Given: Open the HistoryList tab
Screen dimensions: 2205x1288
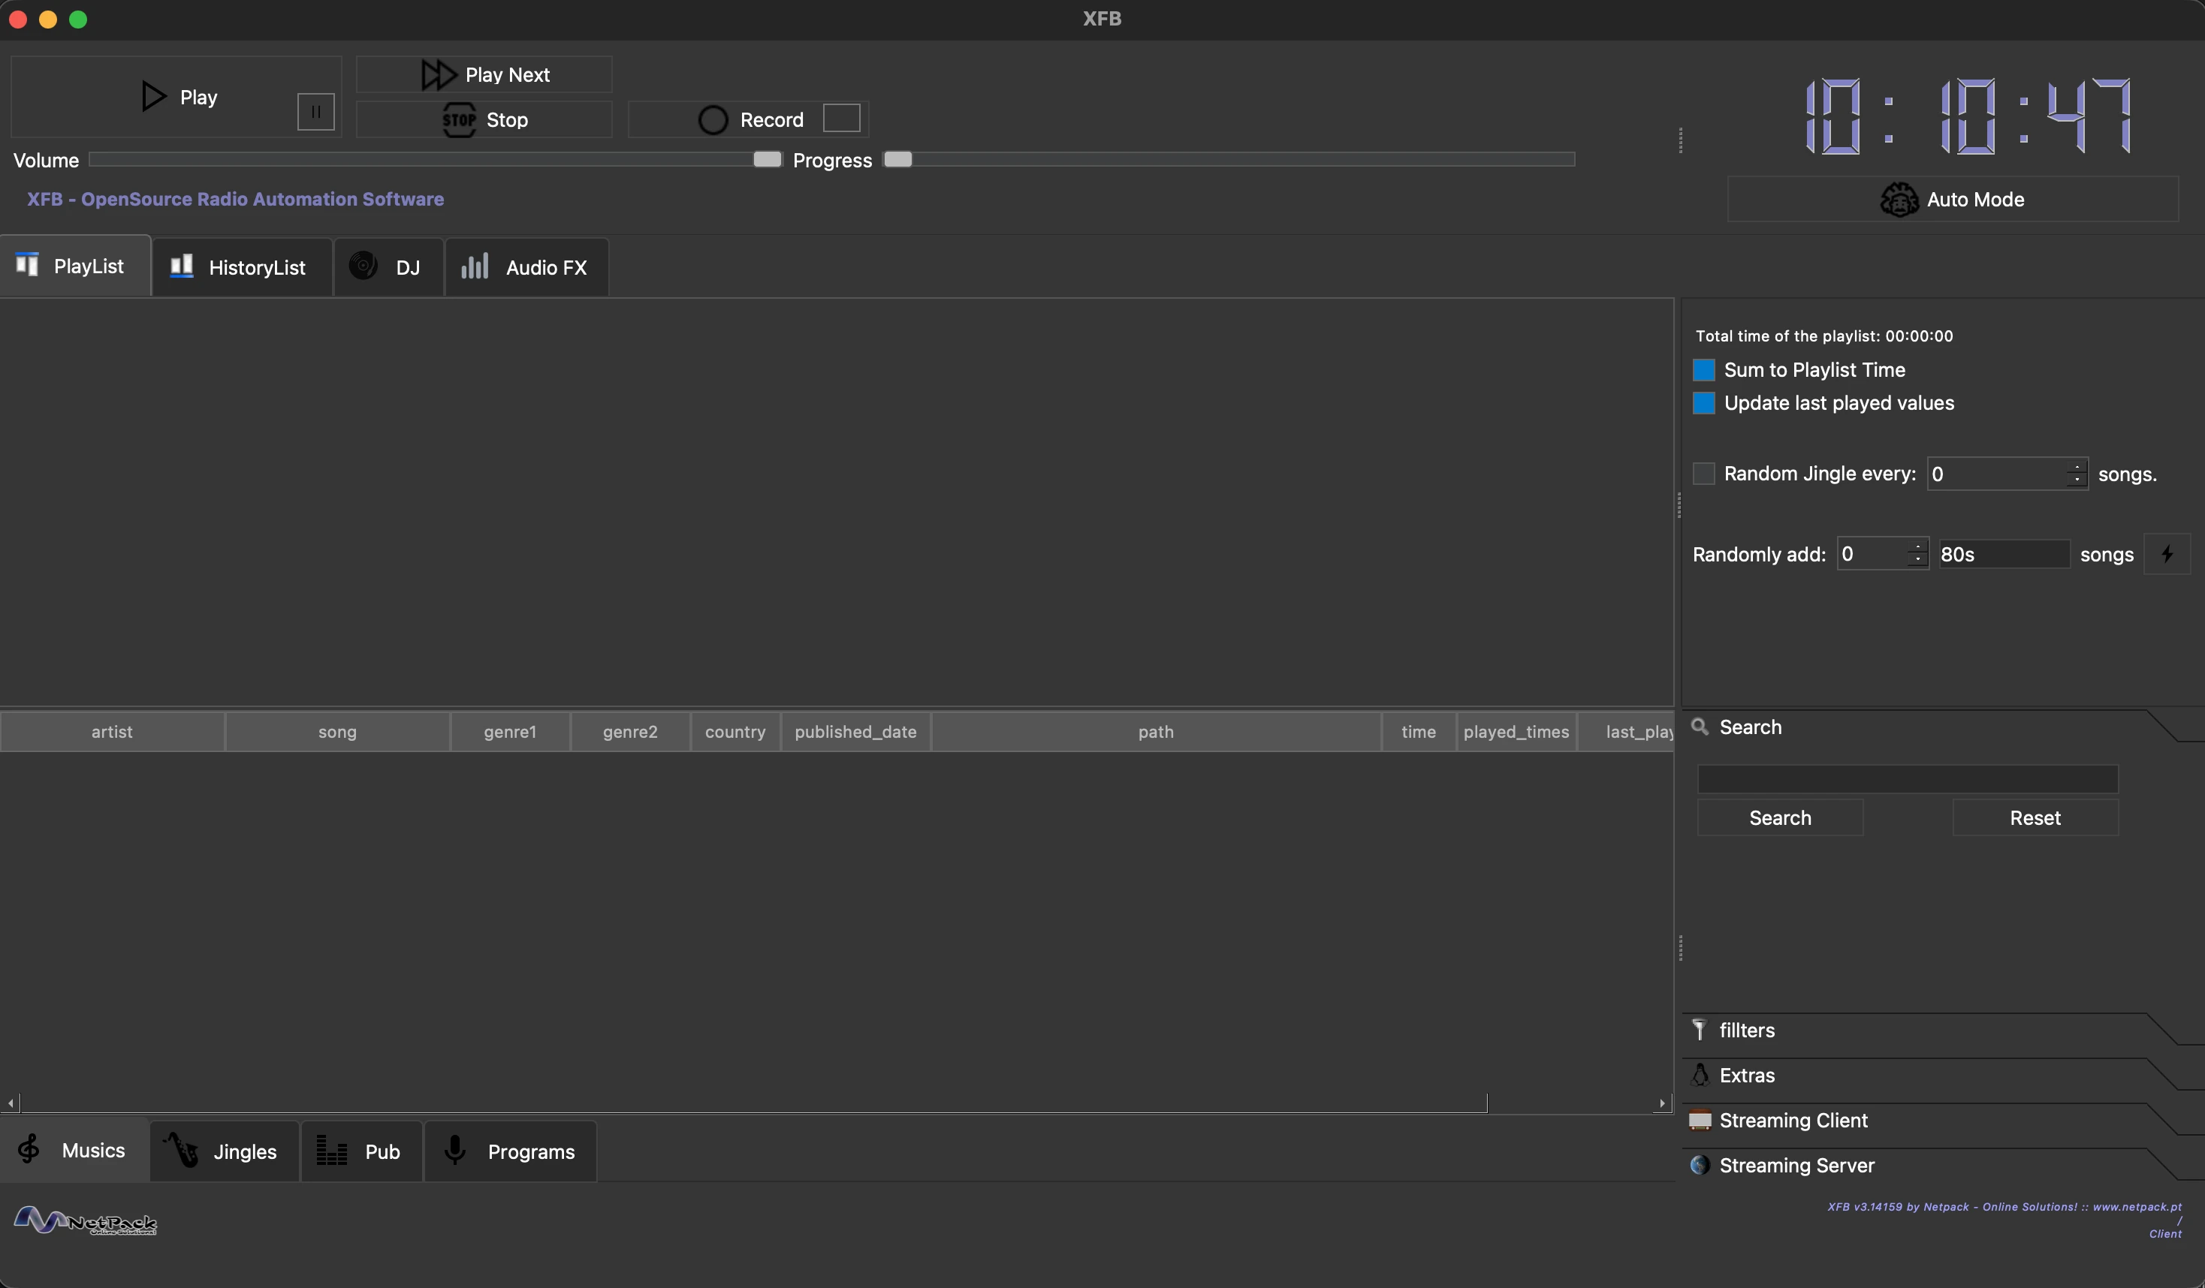Looking at the screenshot, I should (x=242, y=267).
